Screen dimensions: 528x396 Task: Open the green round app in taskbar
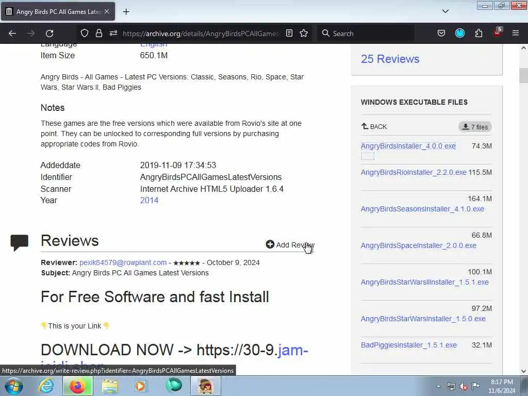point(174,386)
